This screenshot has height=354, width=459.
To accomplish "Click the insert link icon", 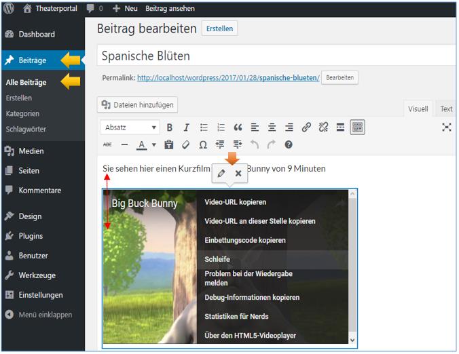I will click(306, 127).
